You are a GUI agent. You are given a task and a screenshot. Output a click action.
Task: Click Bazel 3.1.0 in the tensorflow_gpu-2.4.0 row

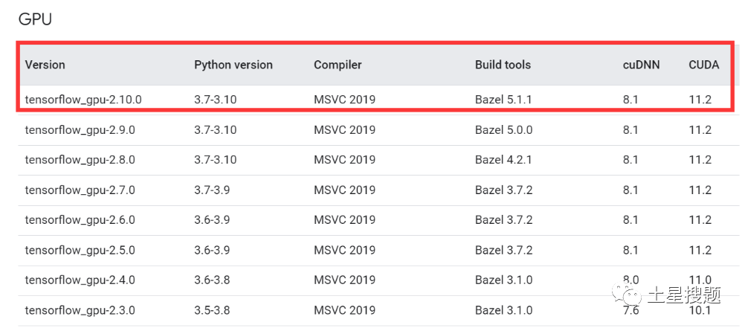(x=503, y=280)
